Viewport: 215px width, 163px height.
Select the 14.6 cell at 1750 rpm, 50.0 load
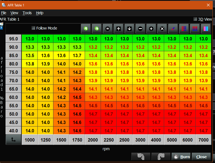pos(77,114)
